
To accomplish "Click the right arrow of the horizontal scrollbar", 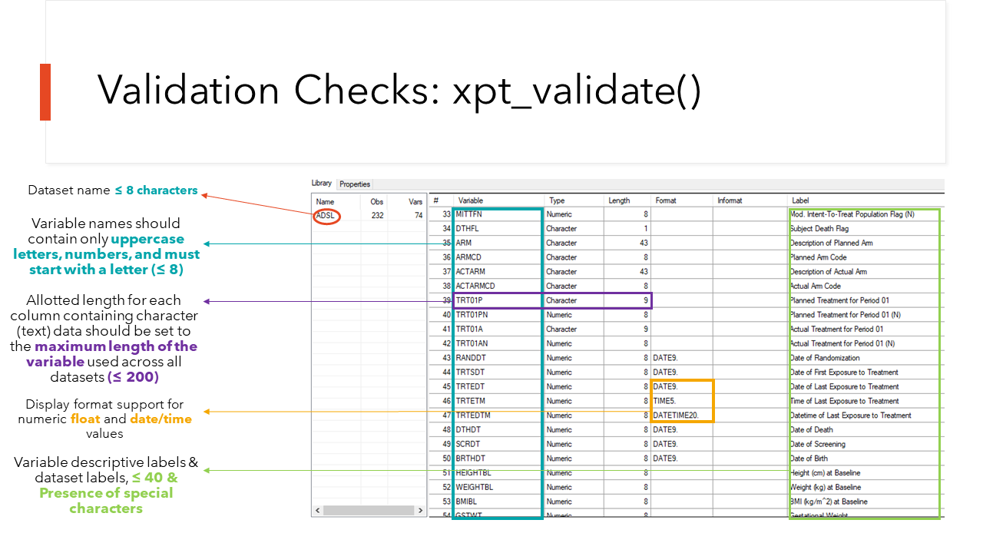I will click(x=420, y=509).
